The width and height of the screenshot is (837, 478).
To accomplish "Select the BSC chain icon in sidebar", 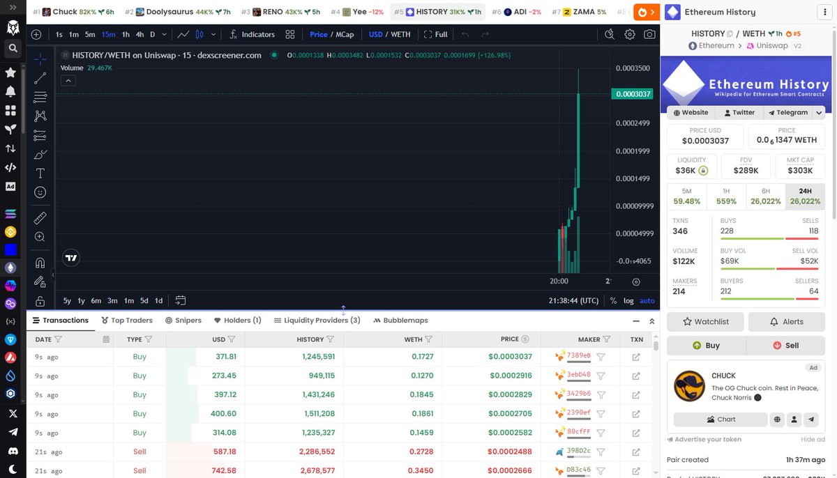I will (x=10, y=231).
